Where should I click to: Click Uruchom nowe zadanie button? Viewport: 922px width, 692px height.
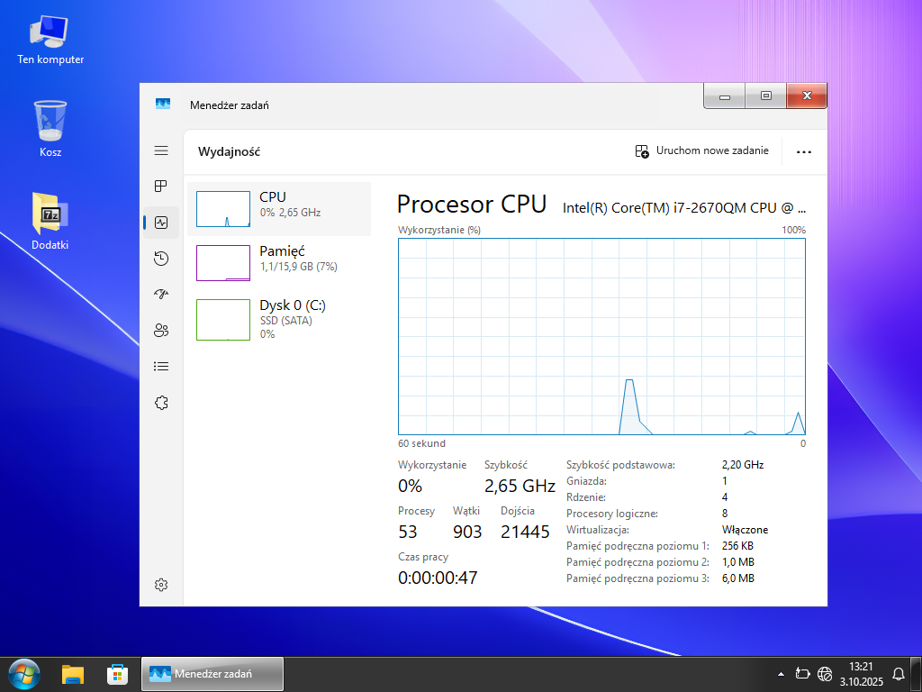coord(702,151)
